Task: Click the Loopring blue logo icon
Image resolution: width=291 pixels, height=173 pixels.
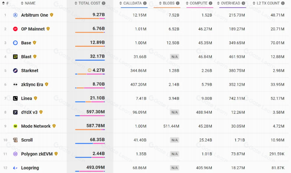Action: 15,168
